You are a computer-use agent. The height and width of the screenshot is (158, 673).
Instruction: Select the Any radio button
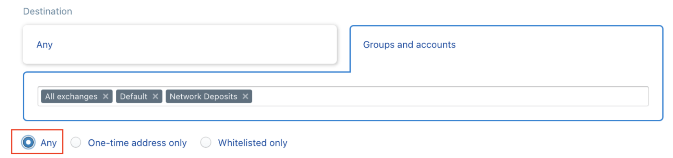28,143
